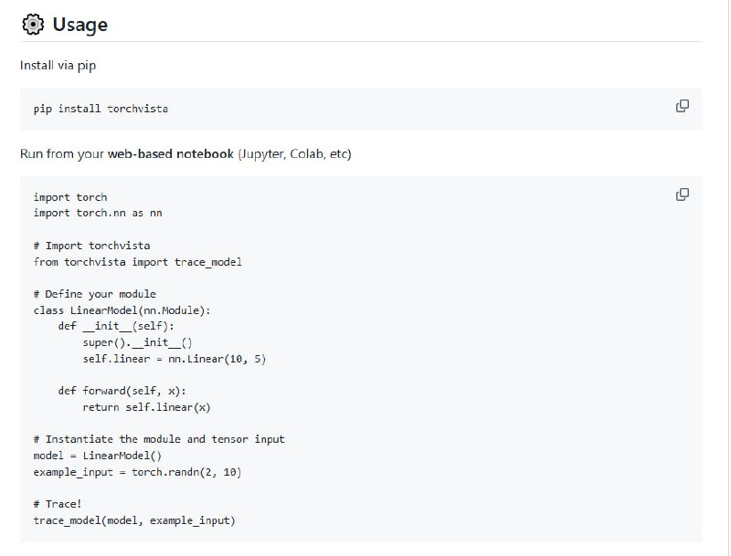Copy the Python example code block
The image size is (731, 556).
682,194
